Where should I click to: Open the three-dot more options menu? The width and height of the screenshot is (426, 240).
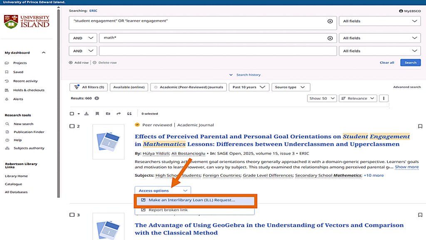pos(384,98)
